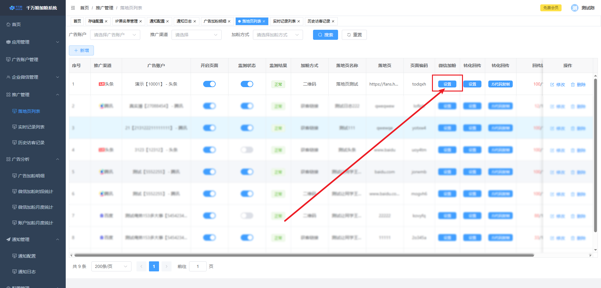Toggle 监测状态 switch in row 1

coord(247,84)
